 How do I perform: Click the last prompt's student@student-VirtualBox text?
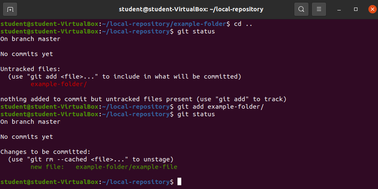[x=49, y=182]
